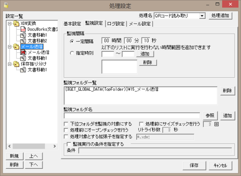
Task: Select {%GET_GLOBAL_DATA(TopFolder)}¥15_メール送信 folder entry
Action: 112,89
